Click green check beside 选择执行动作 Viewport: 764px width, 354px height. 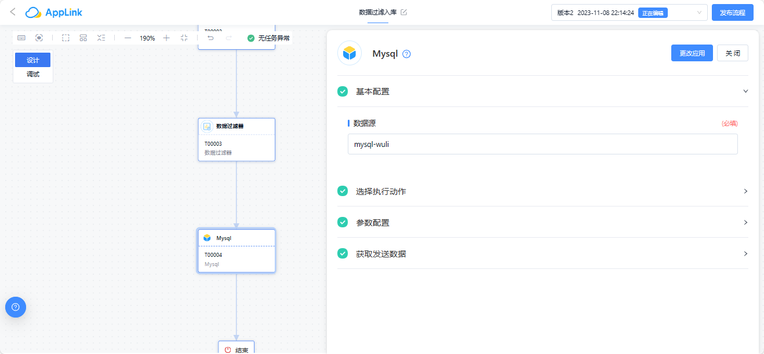pyautogui.click(x=343, y=191)
